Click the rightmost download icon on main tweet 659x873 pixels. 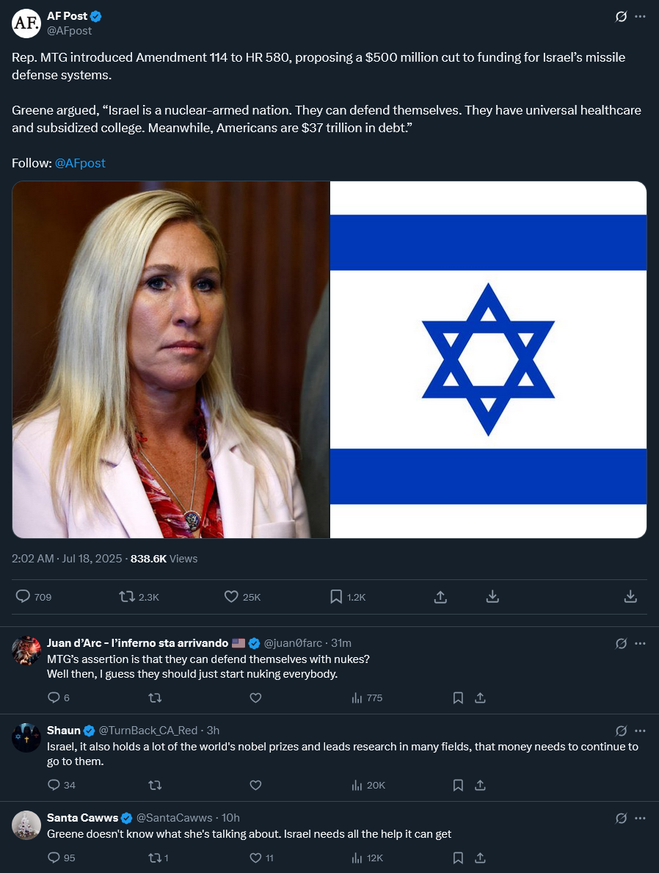click(x=630, y=596)
